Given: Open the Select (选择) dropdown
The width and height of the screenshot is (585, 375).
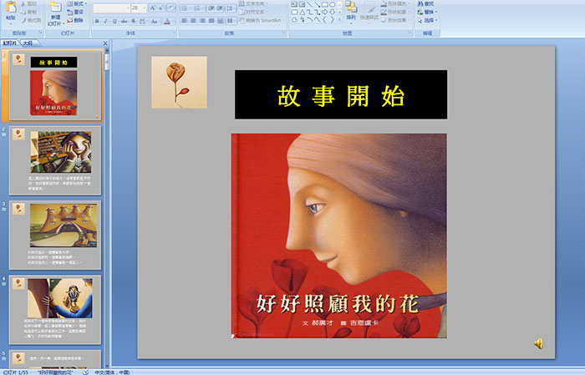Looking at the screenshot, I should [x=427, y=20].
